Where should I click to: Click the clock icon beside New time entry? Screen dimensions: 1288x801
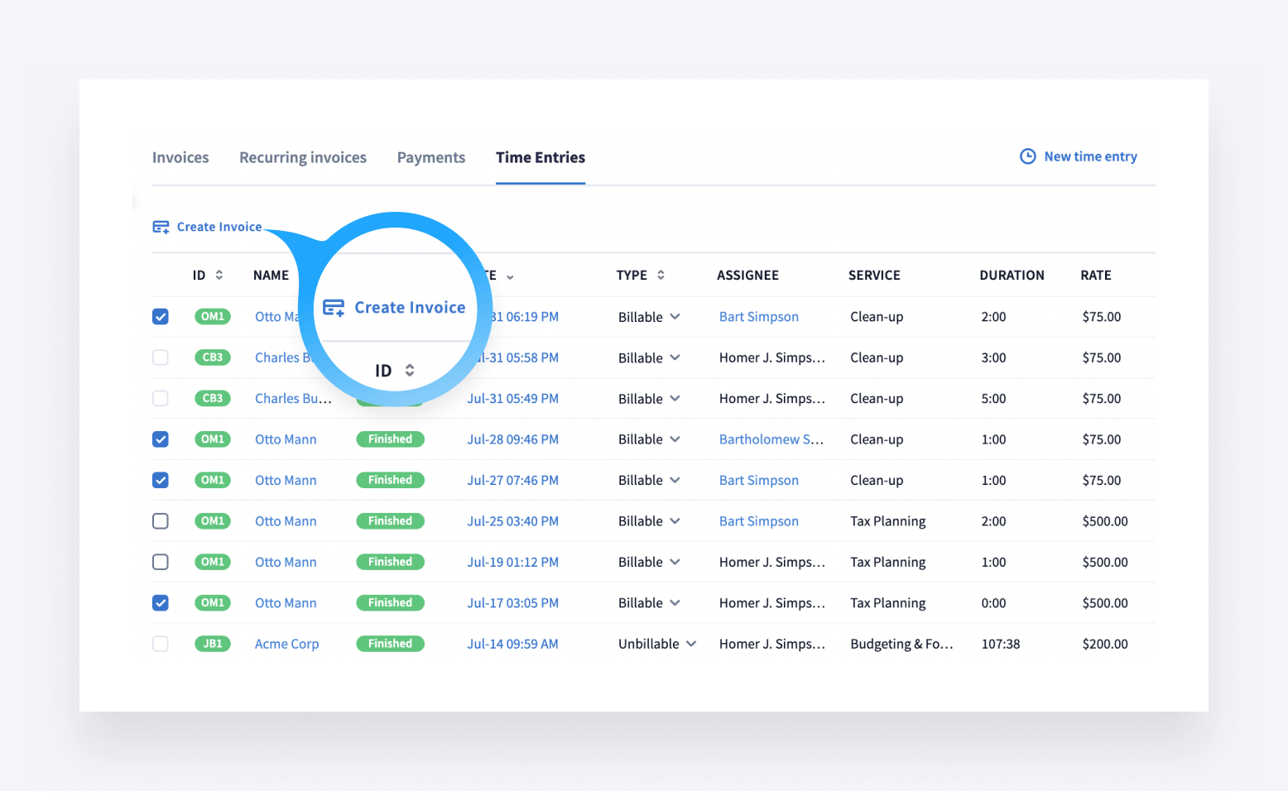(x=1027, y=156)
